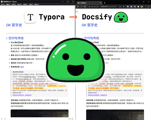Go forward in the browser
The image size is (151, 120).
click(82, 7)
